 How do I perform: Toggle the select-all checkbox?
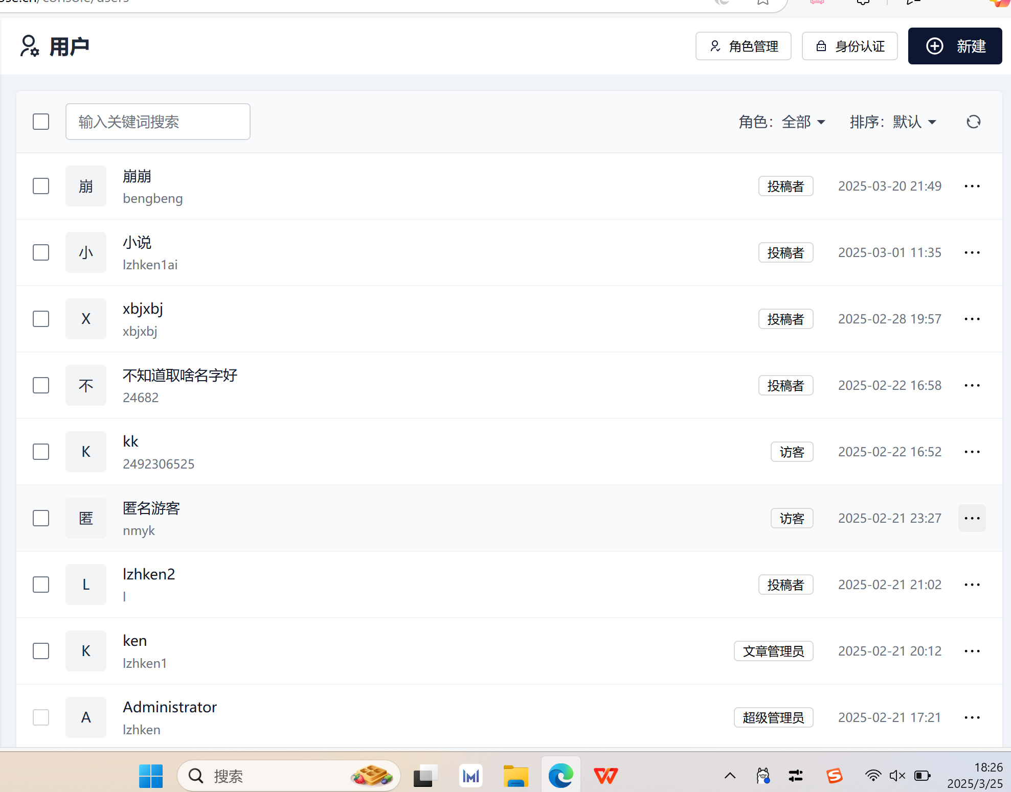coord(41,122)
